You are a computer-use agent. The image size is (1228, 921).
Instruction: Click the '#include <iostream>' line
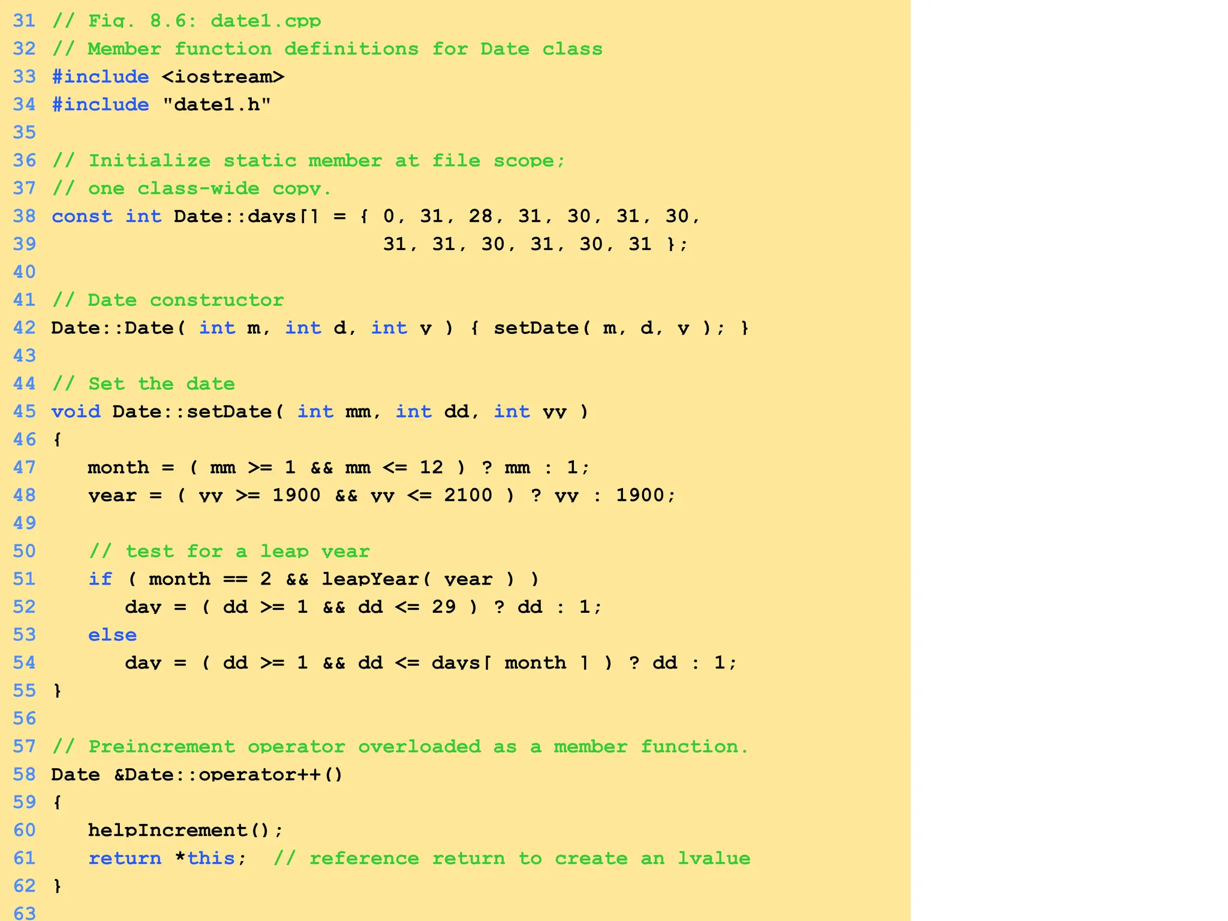(168, 77)
